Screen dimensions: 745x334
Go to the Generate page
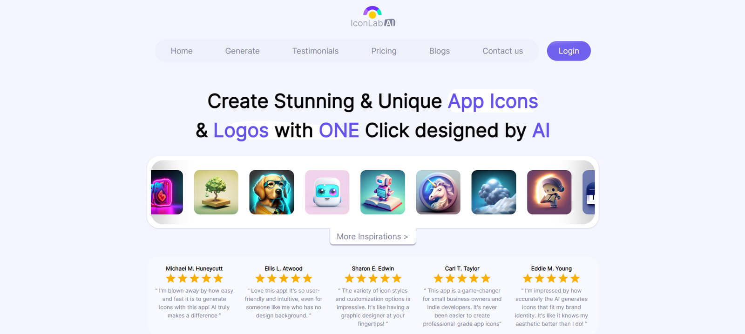[x=242, y=51]
